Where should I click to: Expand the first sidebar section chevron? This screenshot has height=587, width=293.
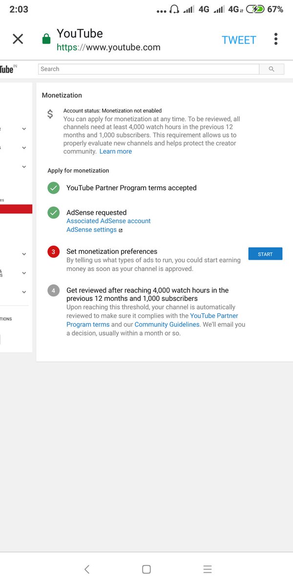point(24,129)
